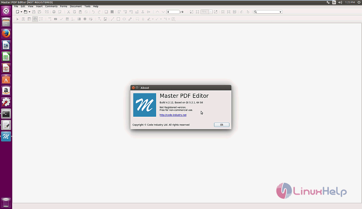The image size is (362, 209).
Task: Expand the search box dropdown arrow
Action: coord(280,12)
